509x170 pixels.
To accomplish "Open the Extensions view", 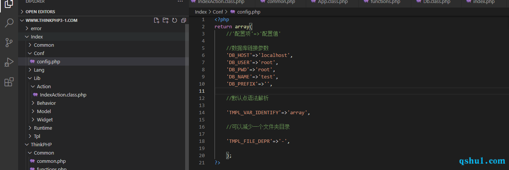I will [x=9, y=82].
